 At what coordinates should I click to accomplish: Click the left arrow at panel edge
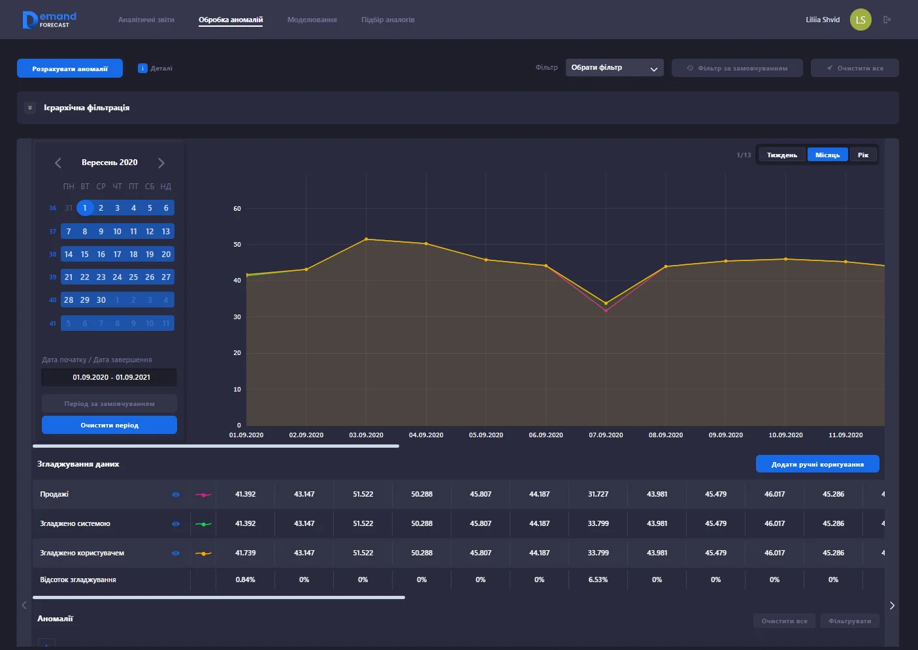tap(24, 606)
